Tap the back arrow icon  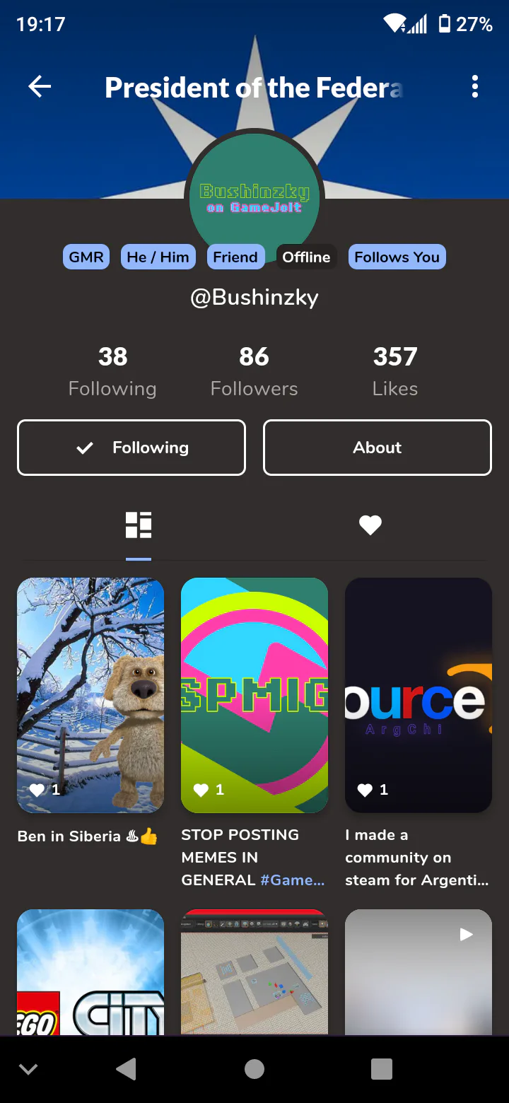40,87
